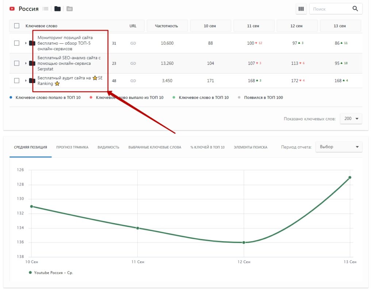Open the 200 keywords-per-page dropdown

(x=351, y=119)
